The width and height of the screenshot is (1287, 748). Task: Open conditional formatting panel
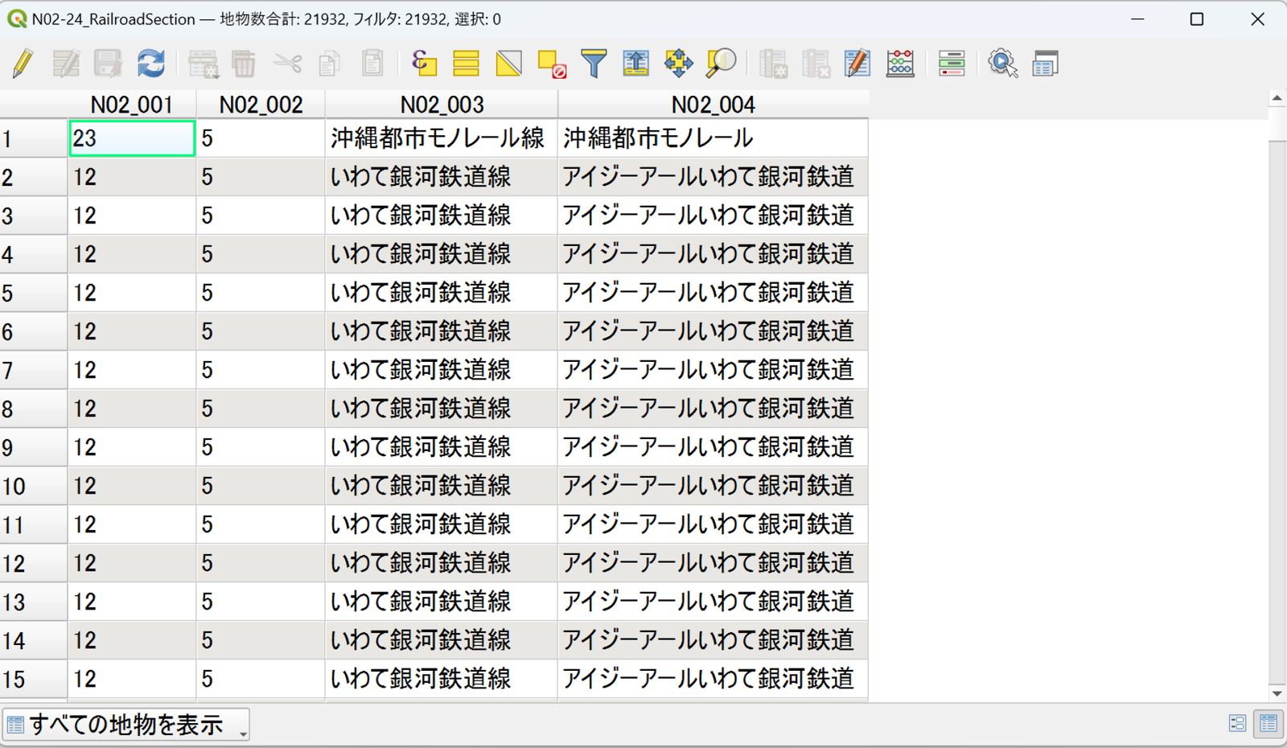(952, 63)
